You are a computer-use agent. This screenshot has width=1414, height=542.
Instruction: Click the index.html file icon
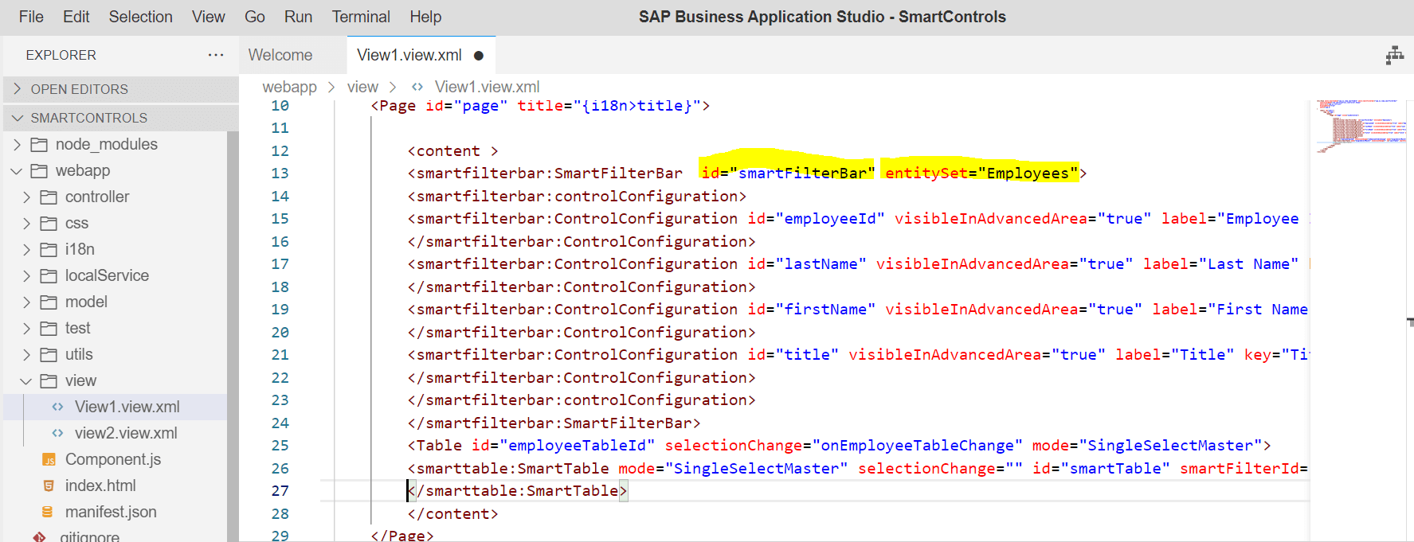(49, 486)
